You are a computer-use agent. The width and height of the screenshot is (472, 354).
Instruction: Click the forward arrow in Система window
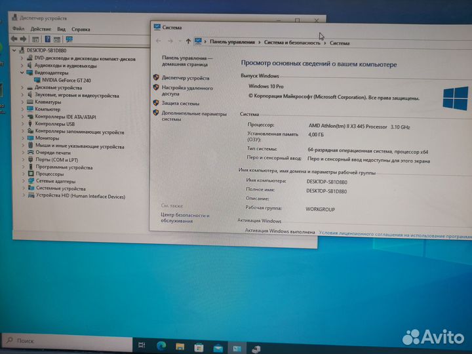170,41
